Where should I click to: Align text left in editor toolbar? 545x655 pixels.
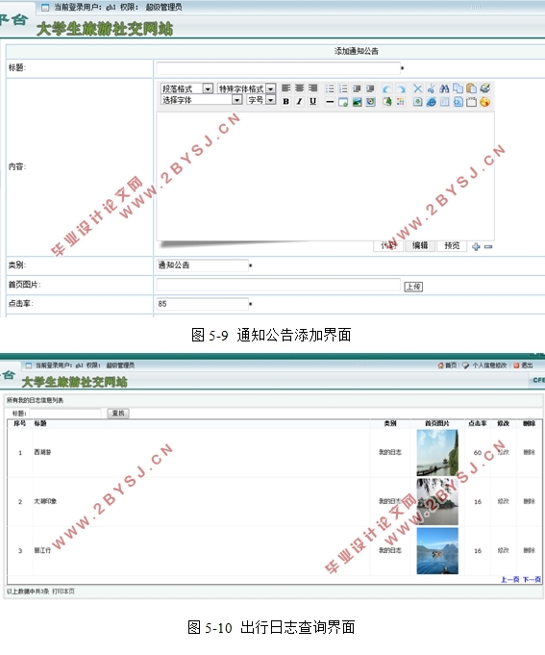(285, 88)
